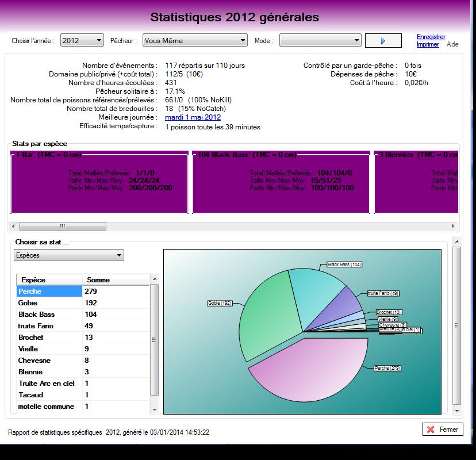Screen dimensions: 476x460
Task: Click the species table vertical scrollbar thumb
Action: pos(155,340)
